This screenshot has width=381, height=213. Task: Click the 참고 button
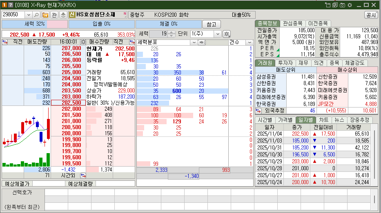pyautogui.click(x=212, y=24)
